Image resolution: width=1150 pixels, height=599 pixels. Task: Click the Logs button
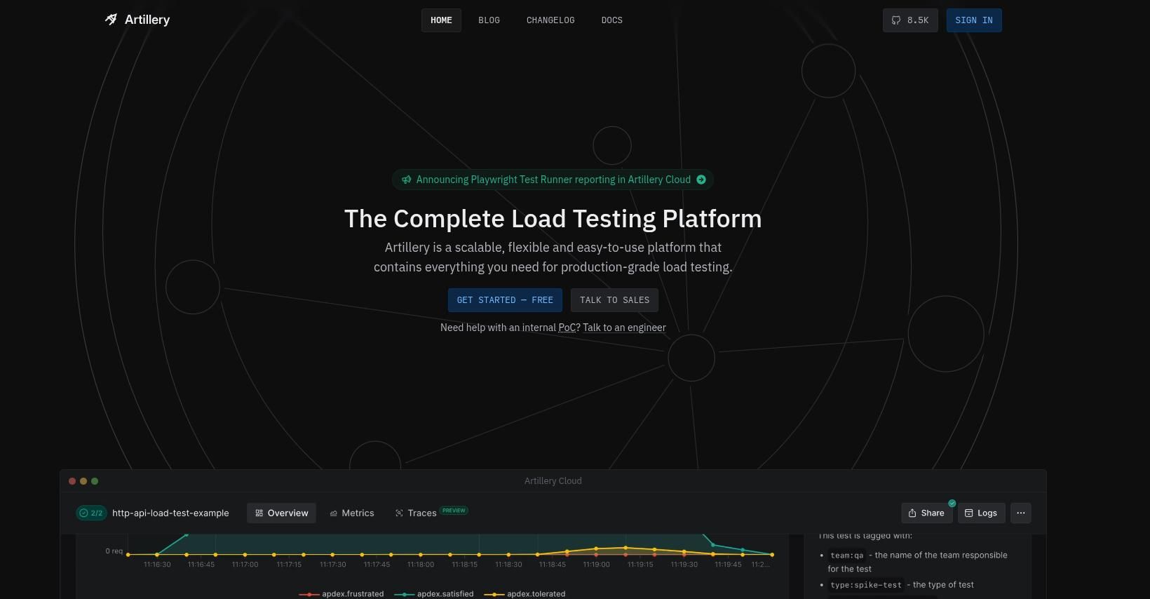pos(981,513)
